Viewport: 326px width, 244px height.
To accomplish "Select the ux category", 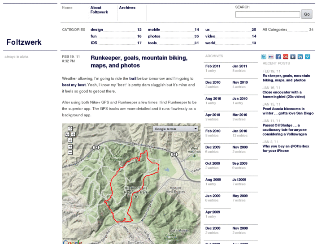I will click(x=207, y=30).
